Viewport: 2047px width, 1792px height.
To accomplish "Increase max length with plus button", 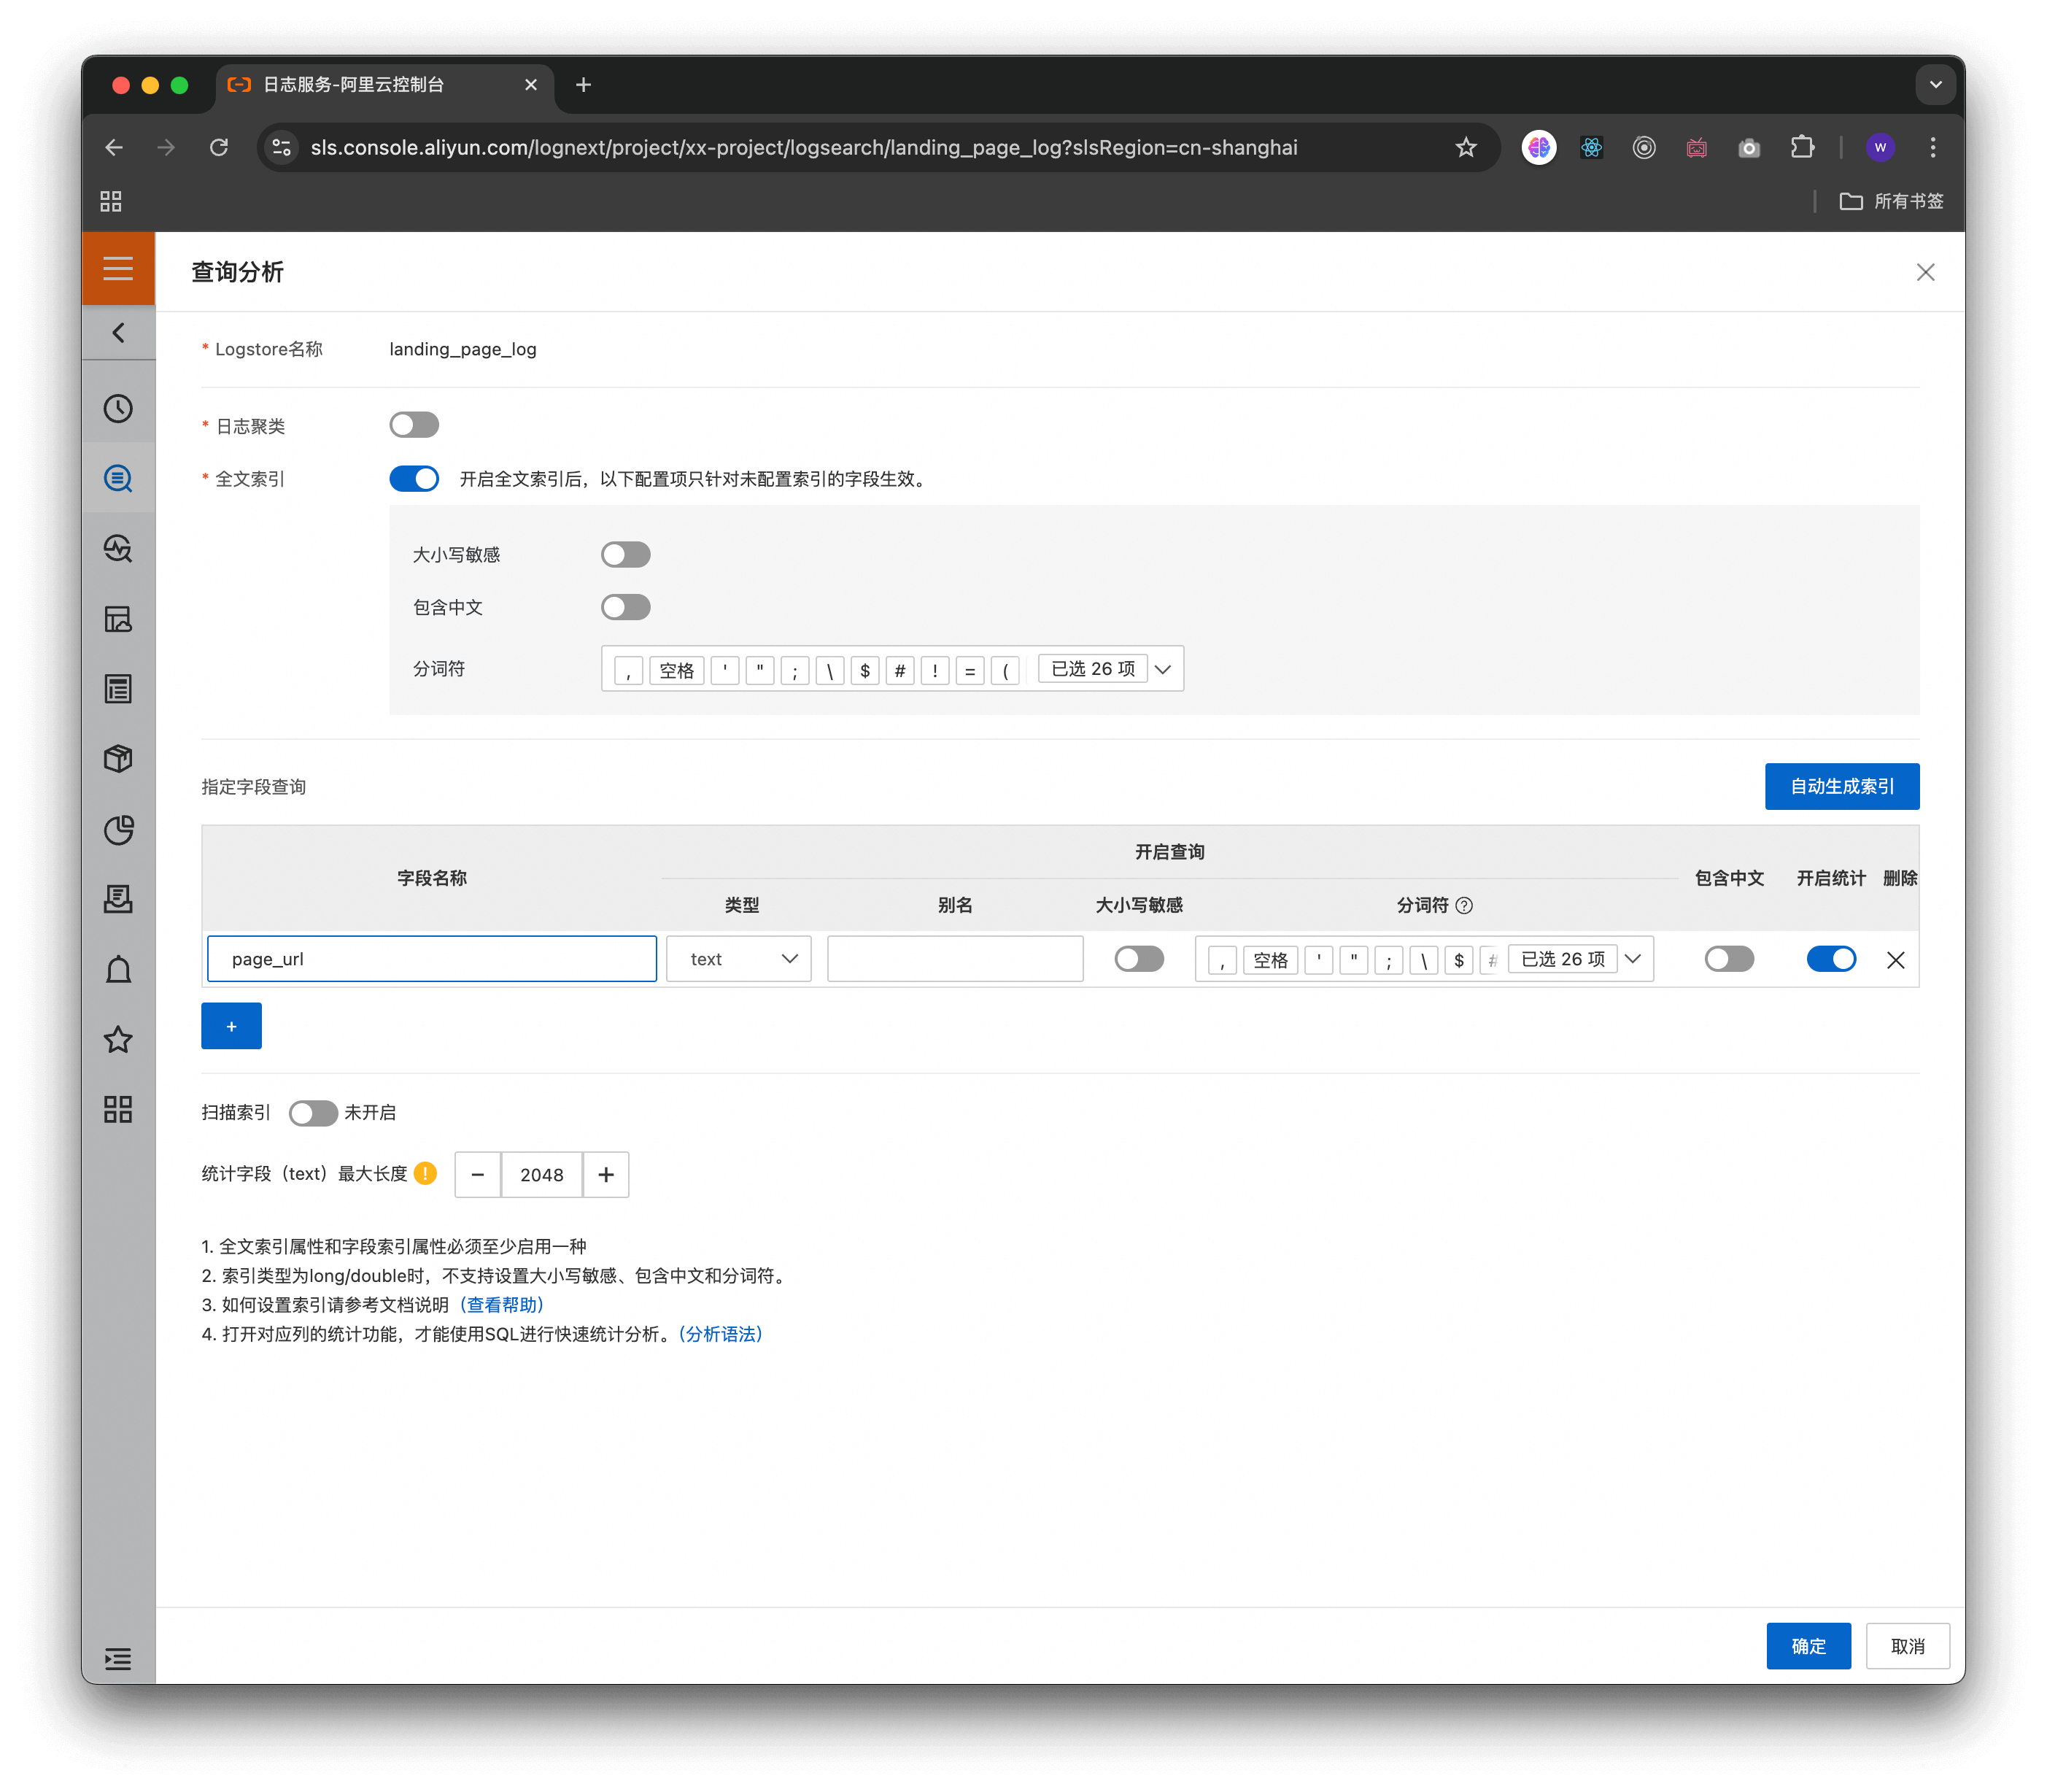I will point(606,1175).
